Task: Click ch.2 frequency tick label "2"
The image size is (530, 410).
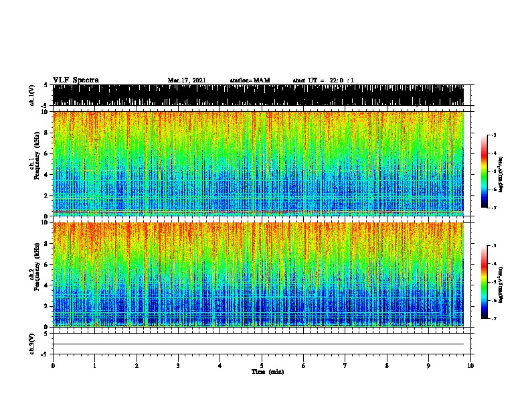Action: coord(46,306)
